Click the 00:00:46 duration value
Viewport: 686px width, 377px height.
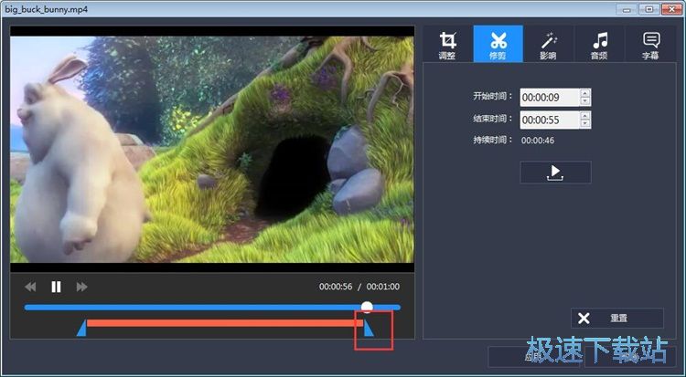538,141
